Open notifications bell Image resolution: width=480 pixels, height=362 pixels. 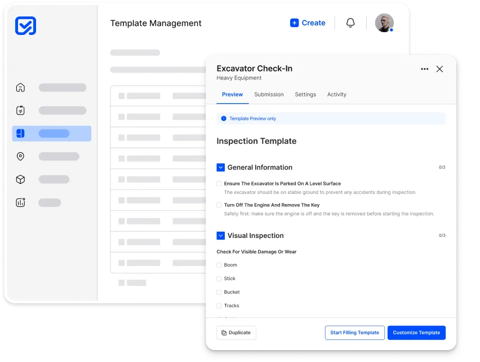tap(350, 23)
